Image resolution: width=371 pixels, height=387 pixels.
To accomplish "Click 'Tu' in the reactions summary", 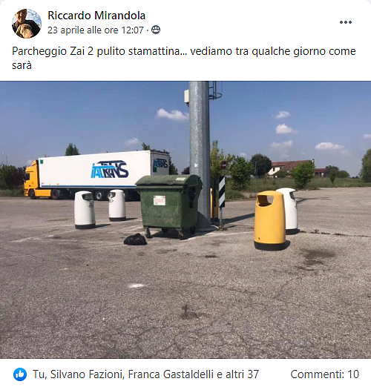I will (39, 374).
